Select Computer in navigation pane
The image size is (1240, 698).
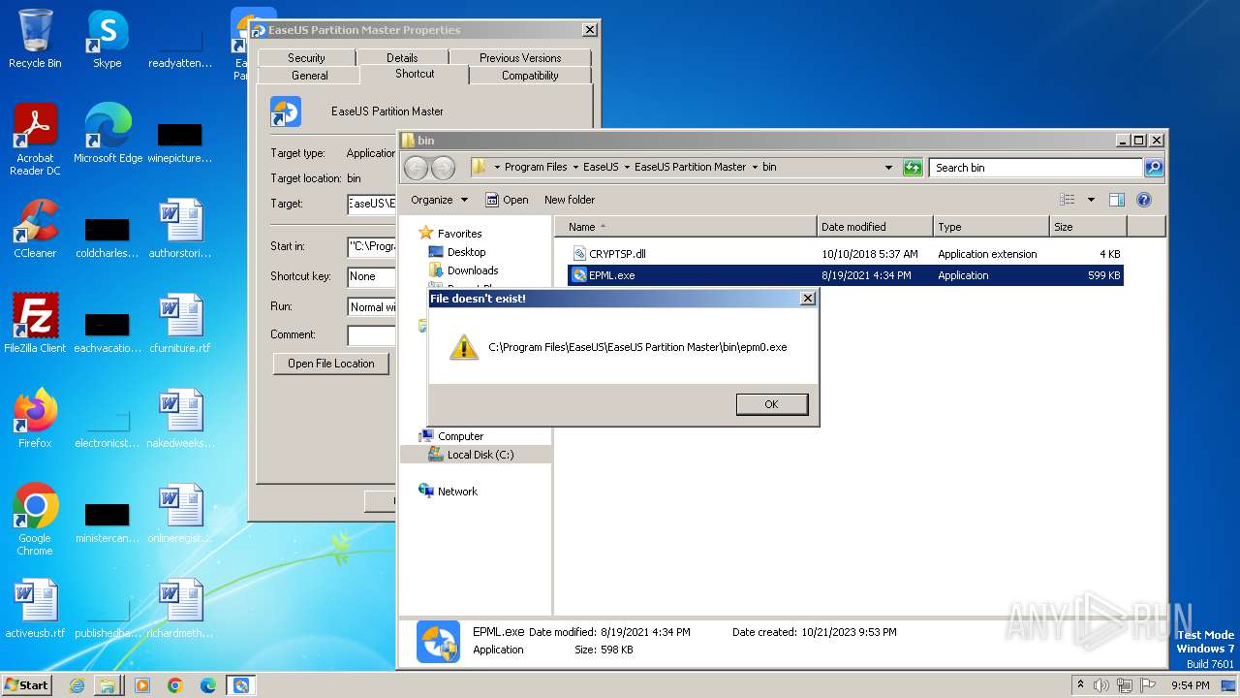click(x=460, y=436)
